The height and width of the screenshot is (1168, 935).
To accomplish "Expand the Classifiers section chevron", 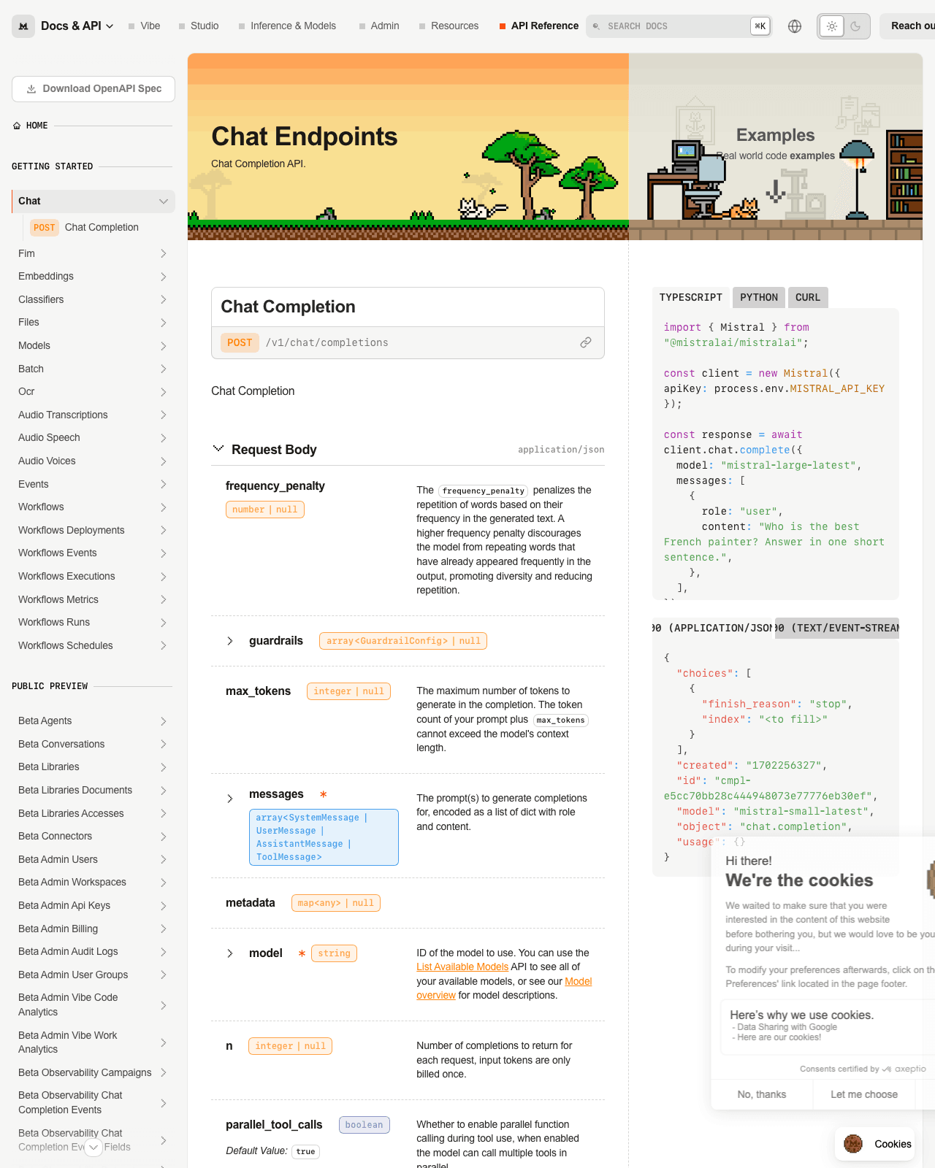I will (163, 299).
